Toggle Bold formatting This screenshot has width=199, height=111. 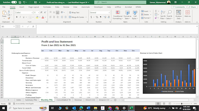17,17
